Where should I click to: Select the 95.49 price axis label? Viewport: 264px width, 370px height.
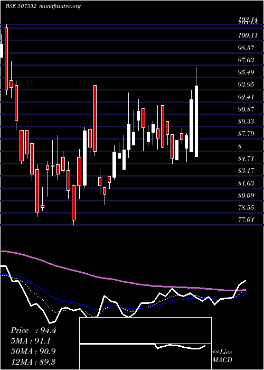247,72
